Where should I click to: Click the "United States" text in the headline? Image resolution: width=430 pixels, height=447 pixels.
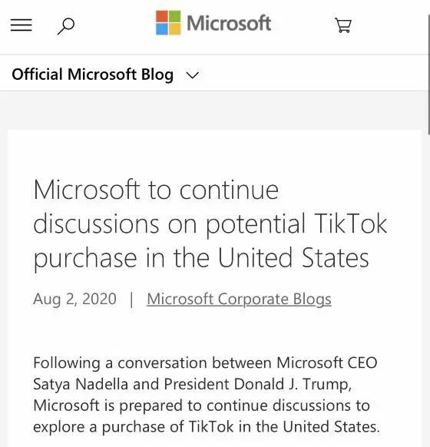(x=293, y=258)
